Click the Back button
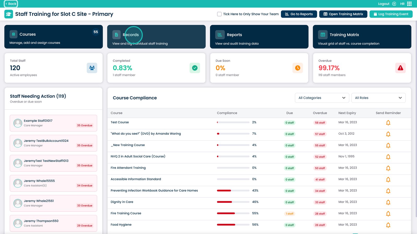 click(11, 4)
